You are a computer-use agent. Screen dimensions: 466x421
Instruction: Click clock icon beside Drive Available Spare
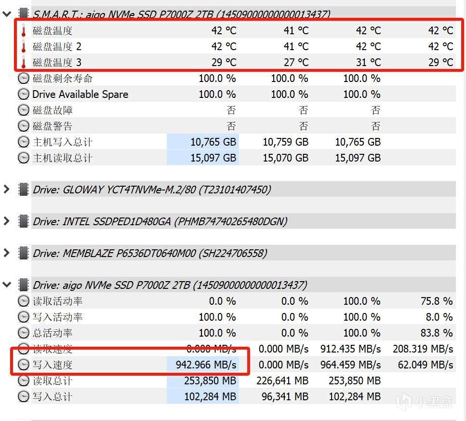[x=24, y=94]
